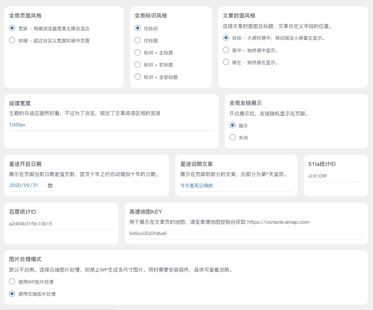Select 使用云端图片处理 image mode
This screenshot has width=373, height=310.
(x=12, y=294)
